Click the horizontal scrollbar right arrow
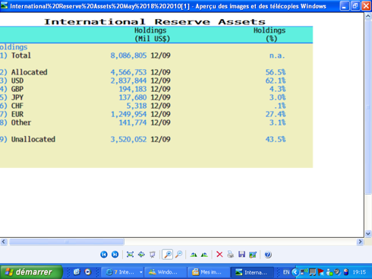This screenshot has width=372, height=279. tap(360, 242)
